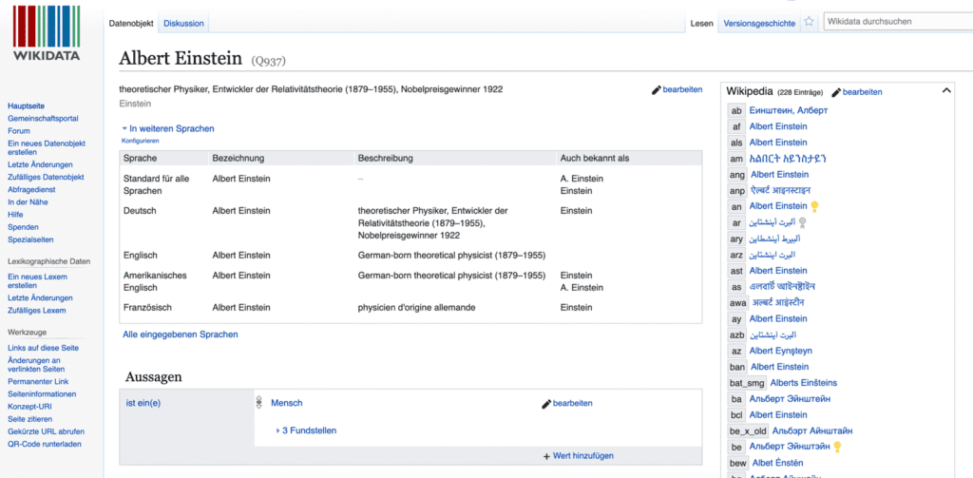Select the Lesen tab

point(701,24)
